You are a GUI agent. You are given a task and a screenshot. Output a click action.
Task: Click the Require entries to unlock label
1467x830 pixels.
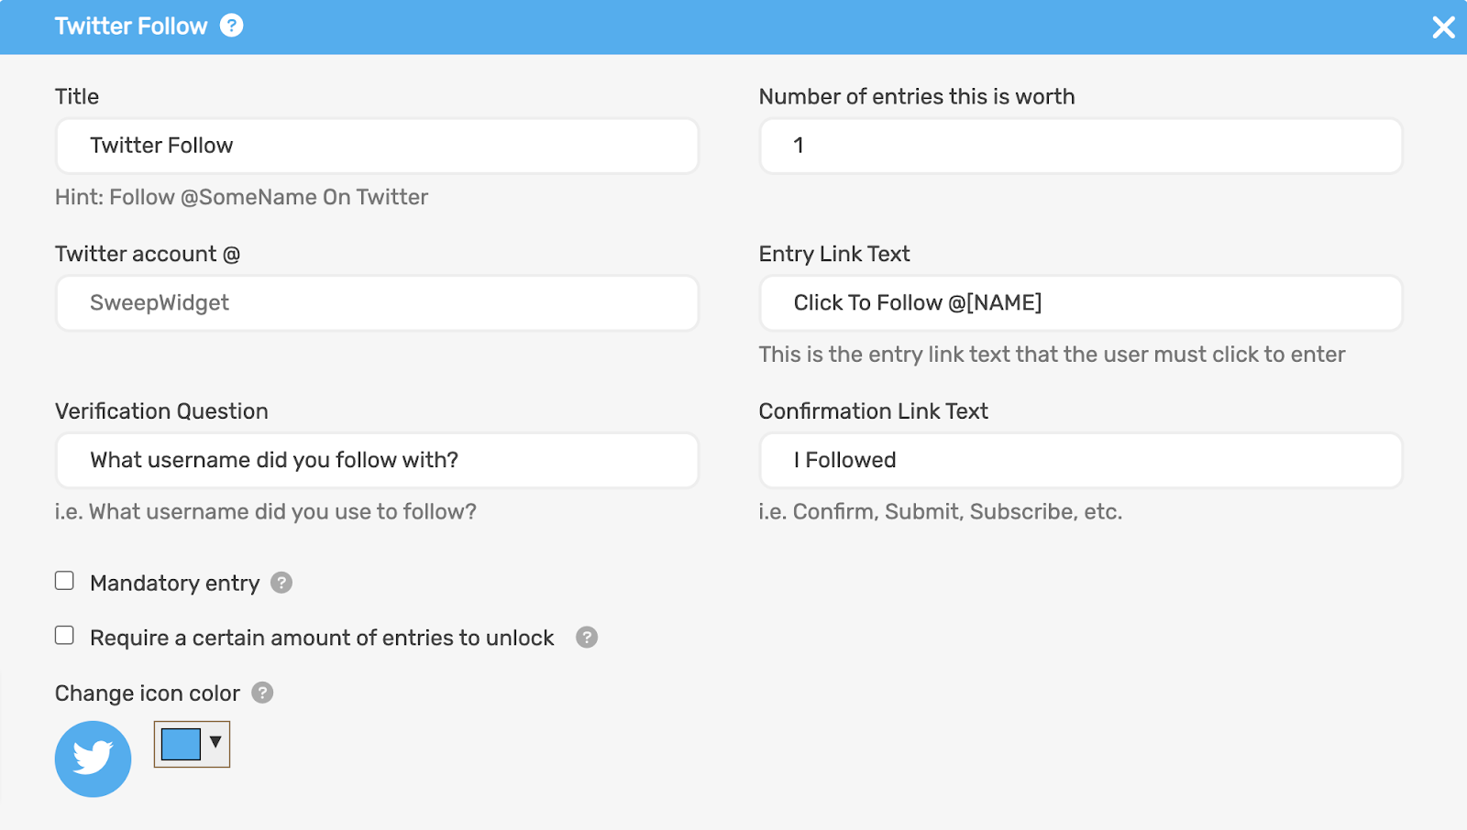pos(322,639)
